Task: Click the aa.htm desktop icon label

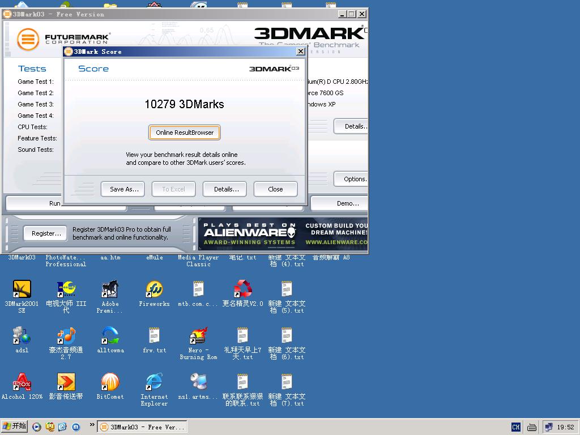Action: click(110, 258)
